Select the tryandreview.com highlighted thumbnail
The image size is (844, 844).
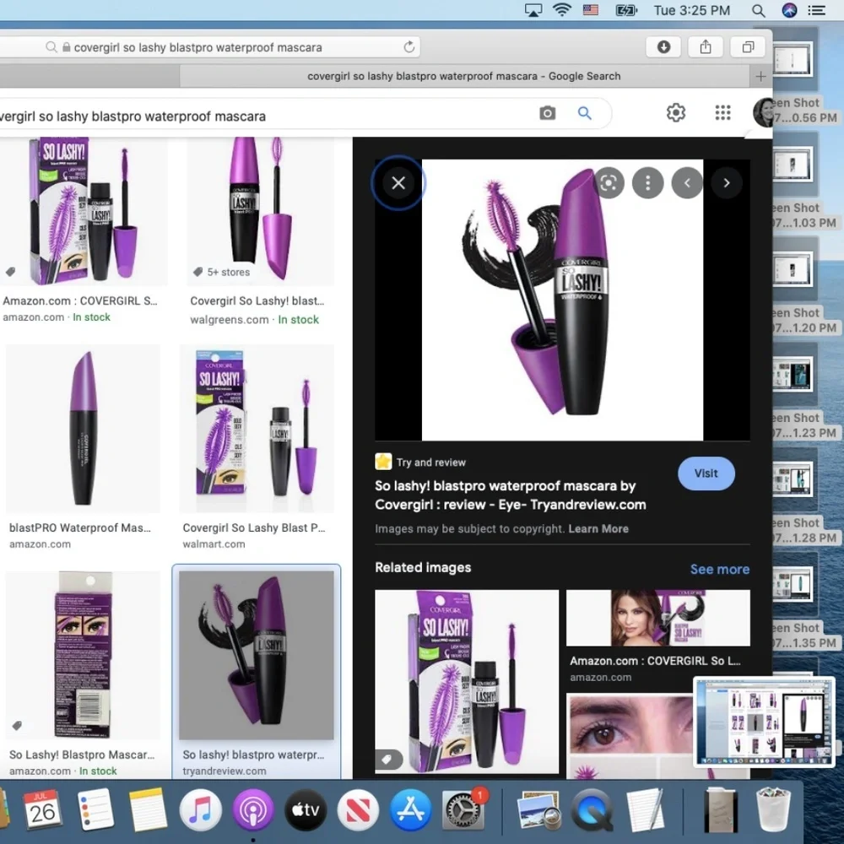257,655
